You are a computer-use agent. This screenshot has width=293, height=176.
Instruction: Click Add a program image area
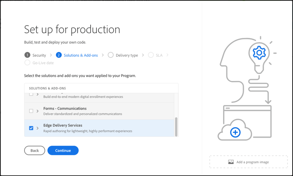coord(248,162)
